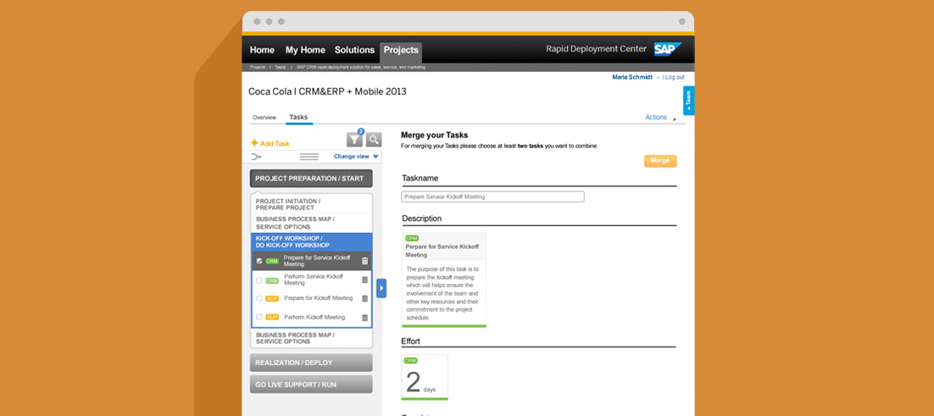Click the blue arrow panel expander
This screenshot has width=934, height=416.
click(381, 288)
